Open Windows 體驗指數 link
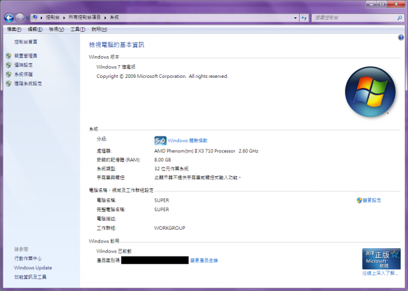The height and width of the screenshot is (291, 408). tap(187, 140)
